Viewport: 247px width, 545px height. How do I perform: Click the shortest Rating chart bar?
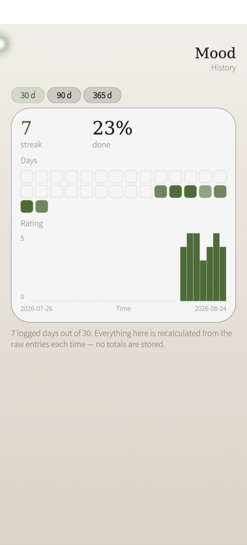203,281
